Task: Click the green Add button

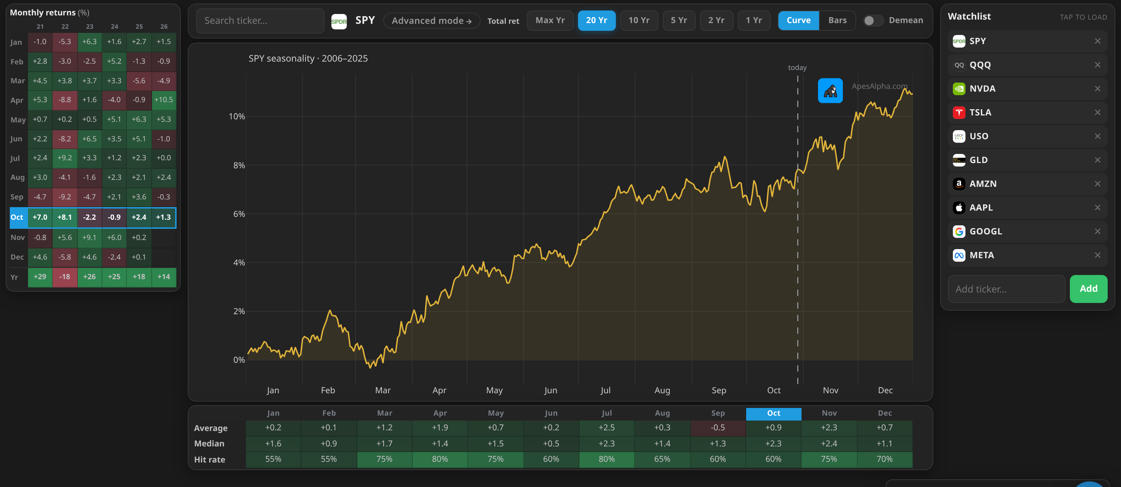Action: click(1088, 289)
